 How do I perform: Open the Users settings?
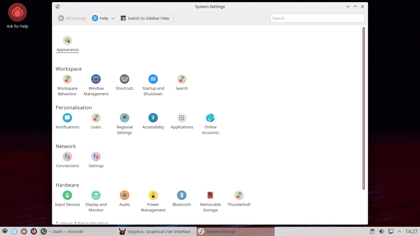[96, 121]
